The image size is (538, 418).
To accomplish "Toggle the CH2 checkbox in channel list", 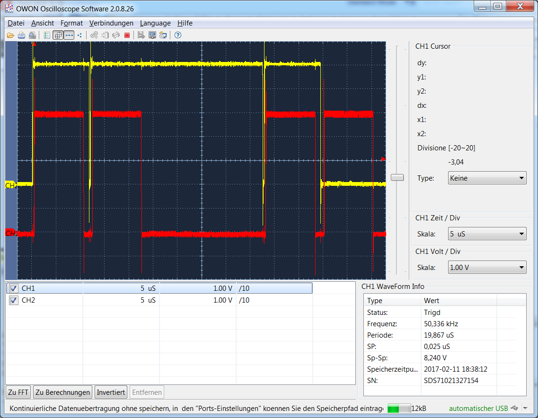I will [13, 300].
